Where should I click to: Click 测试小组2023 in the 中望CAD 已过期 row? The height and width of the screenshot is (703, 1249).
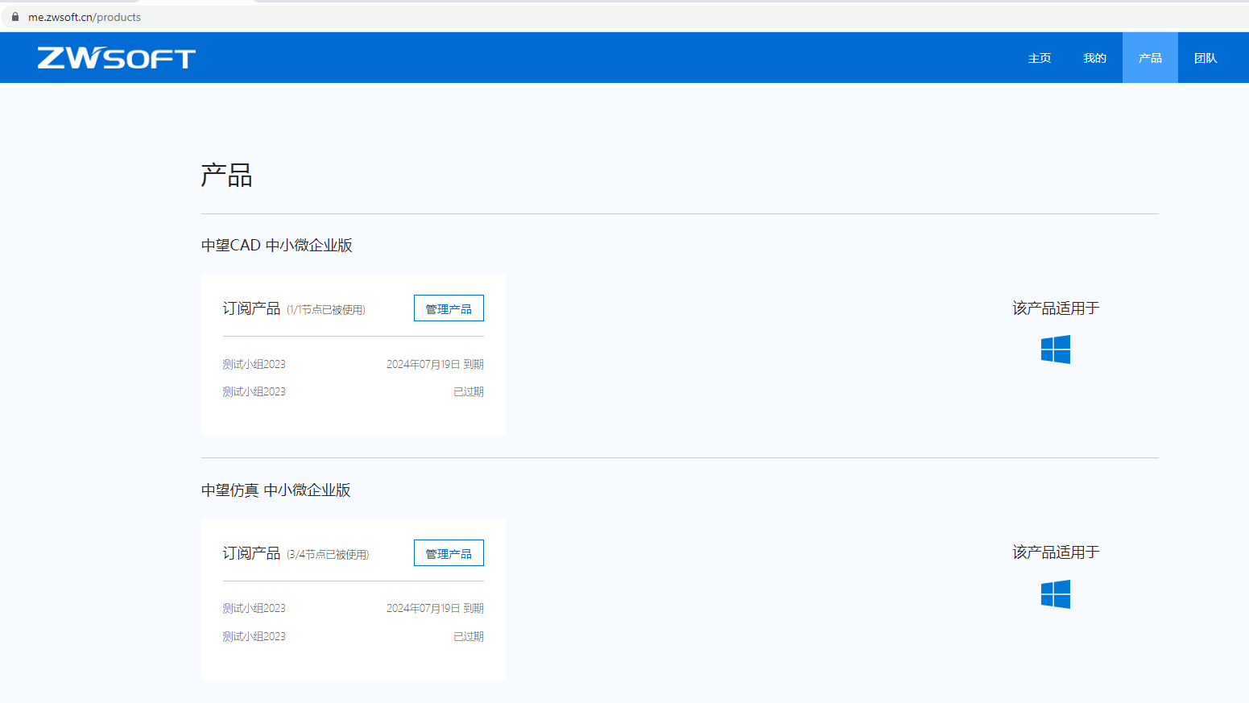(x=254, y=391)
